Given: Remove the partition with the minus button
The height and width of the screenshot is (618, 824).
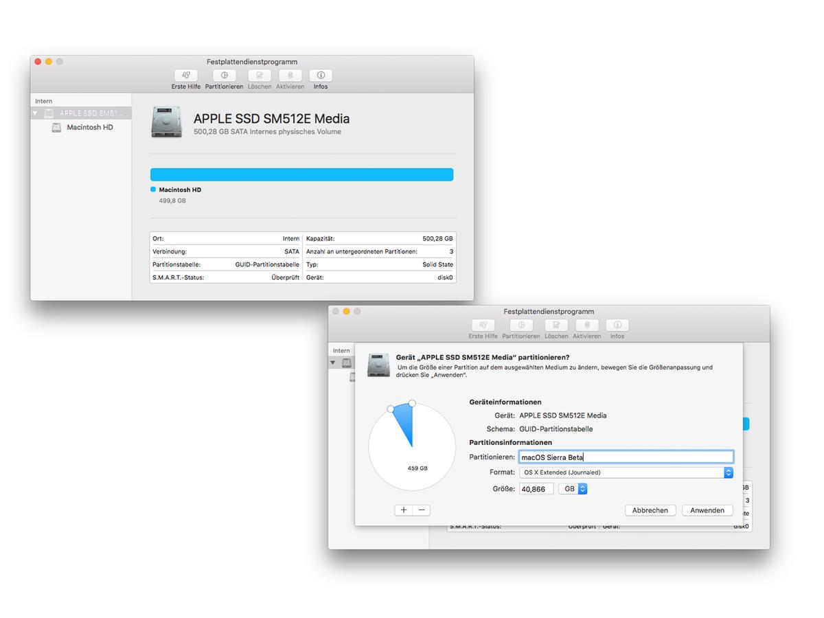Looking at the screenshot, I should click(422, 510).
